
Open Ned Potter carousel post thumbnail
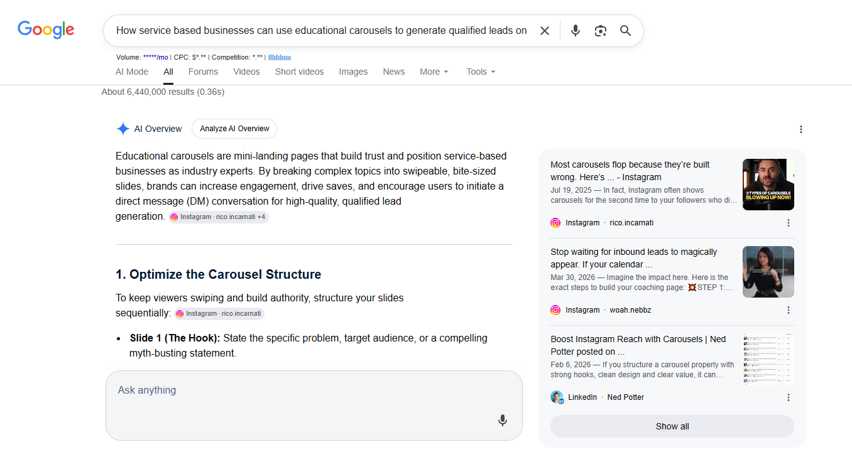coord(768,359)
